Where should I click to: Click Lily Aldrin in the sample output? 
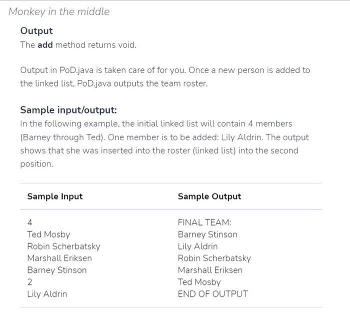198,246
